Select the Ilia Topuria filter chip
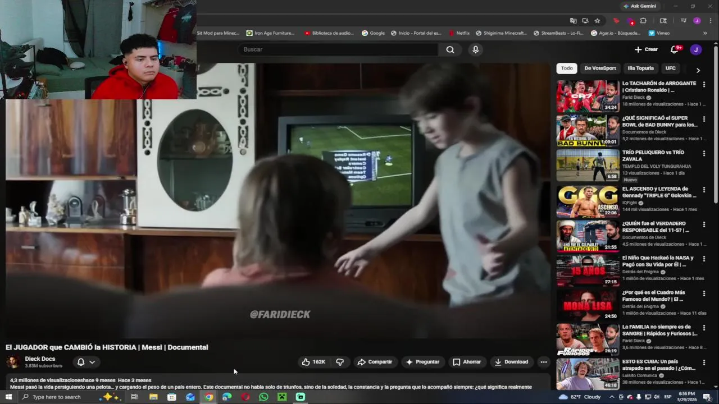Screen dimensions: 719x404 click(640, 68)
